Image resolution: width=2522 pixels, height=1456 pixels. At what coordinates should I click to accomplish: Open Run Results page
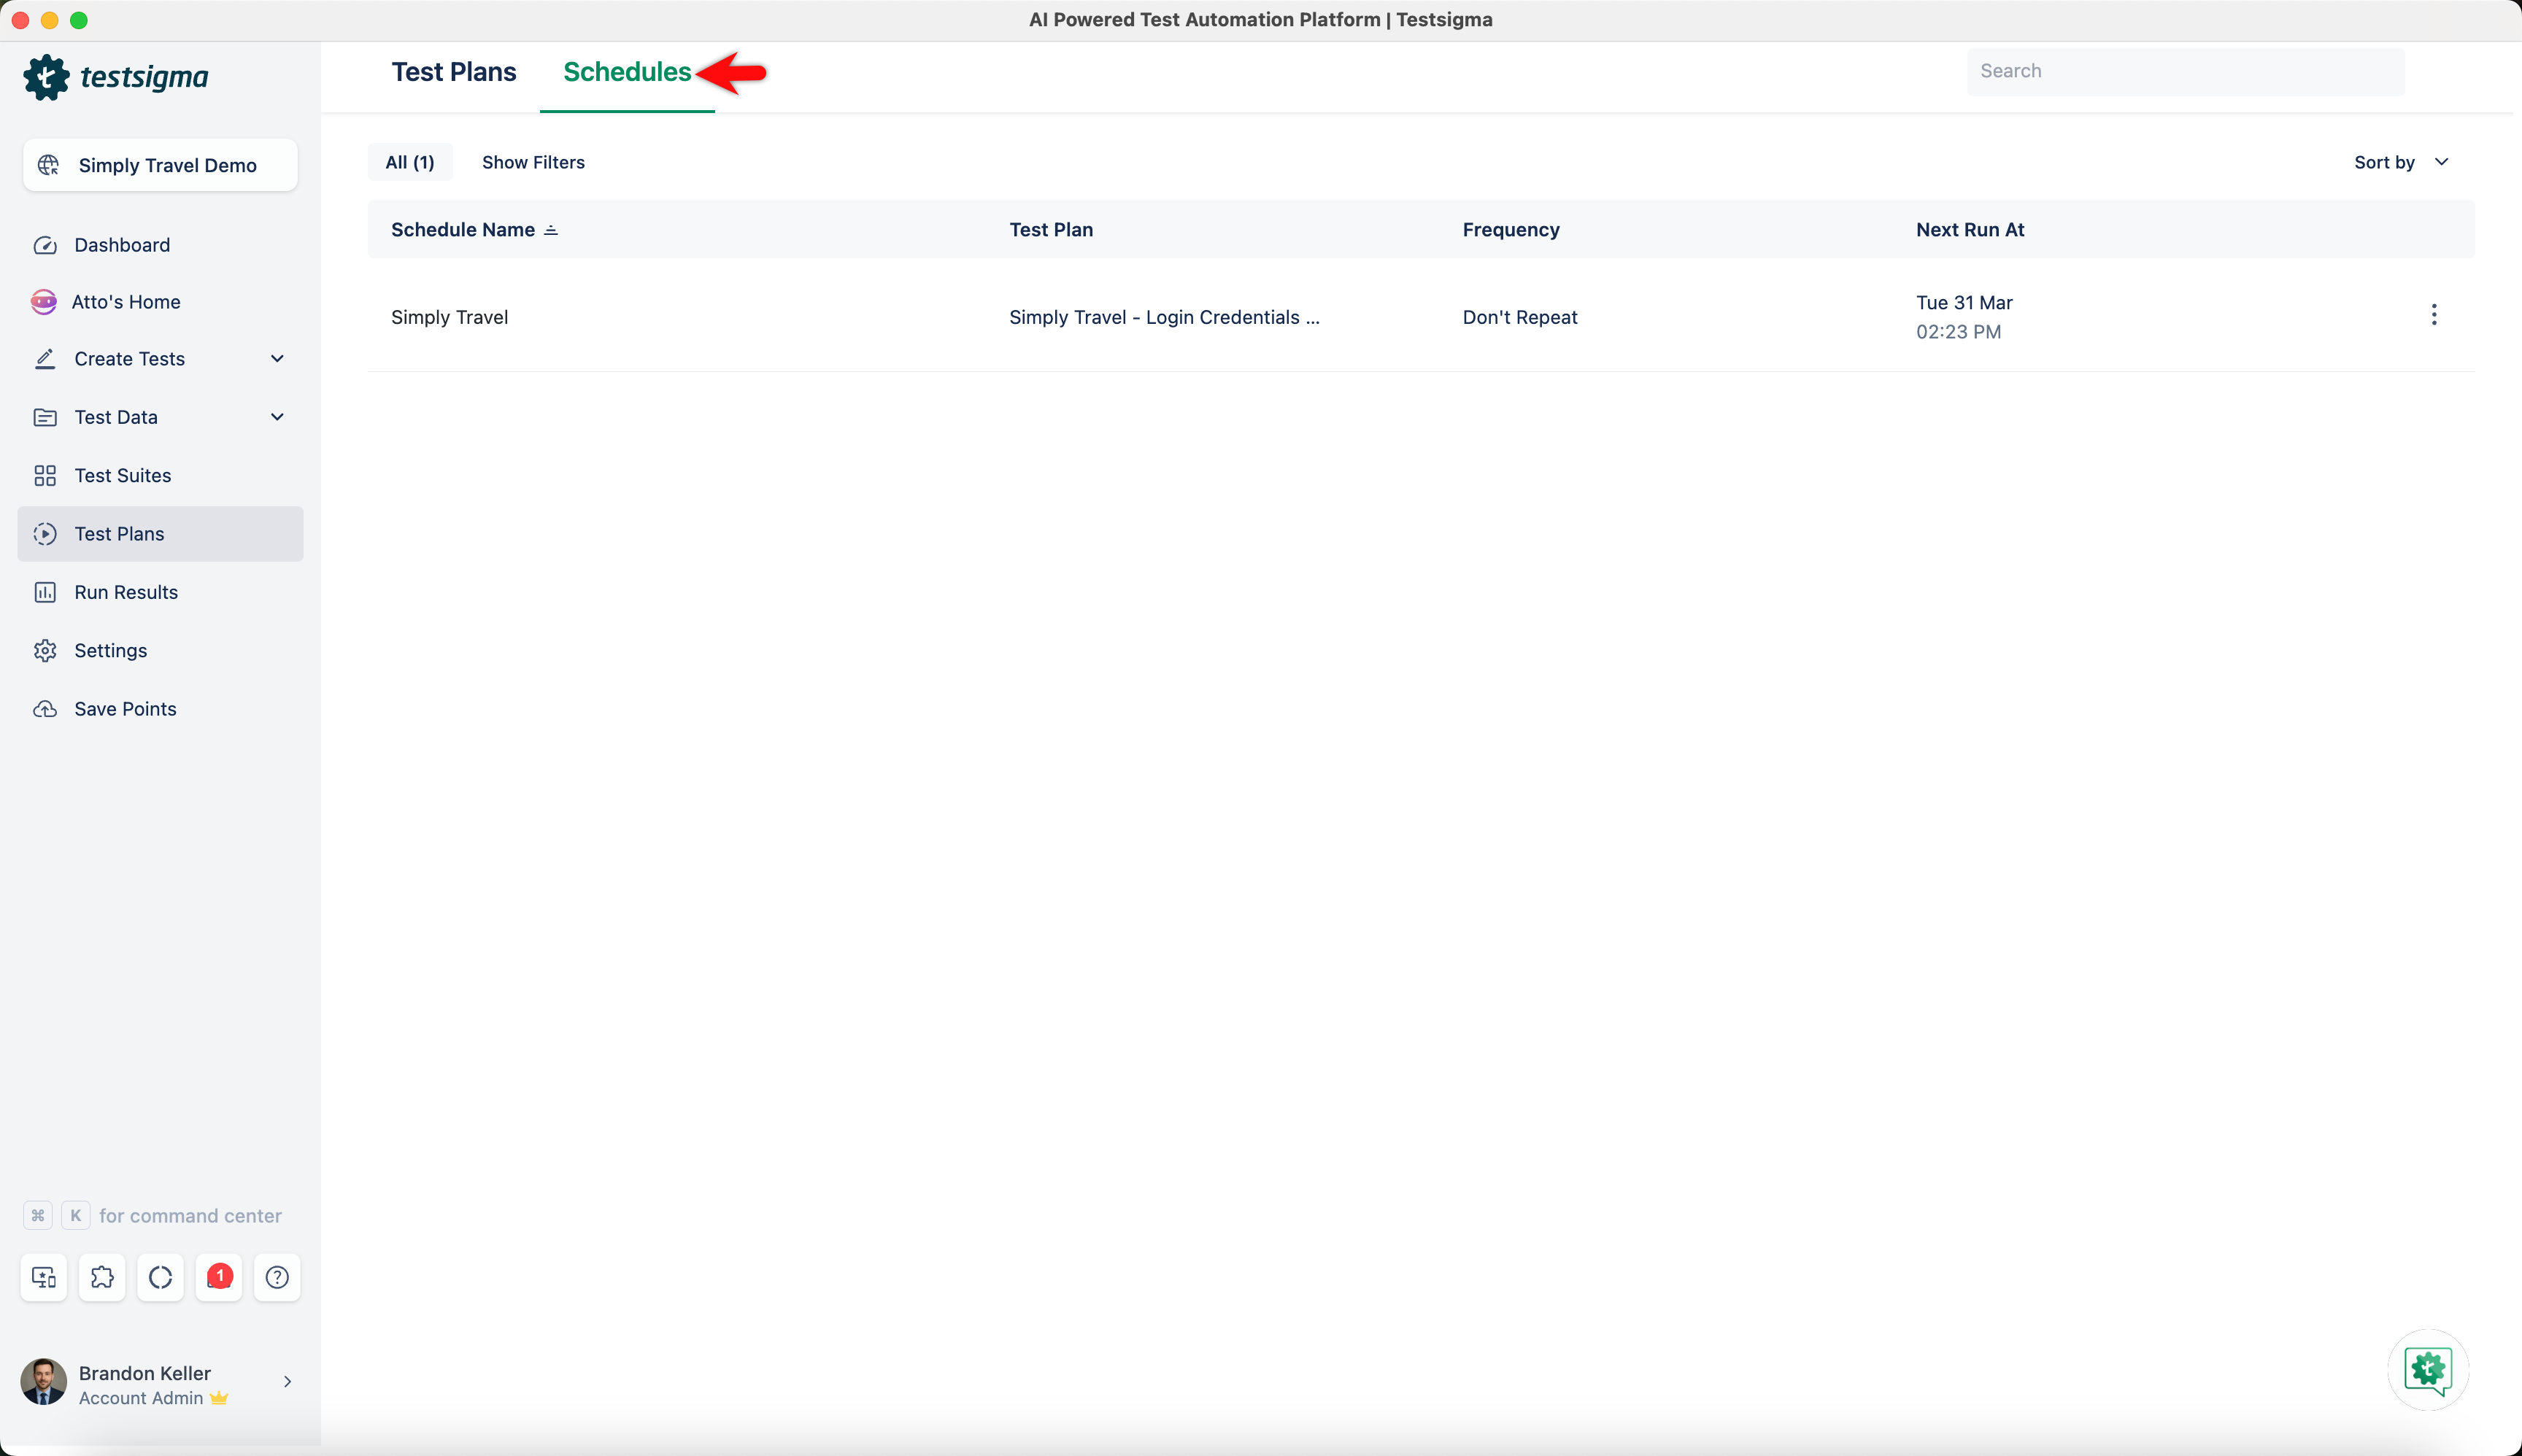pos(125,592)
